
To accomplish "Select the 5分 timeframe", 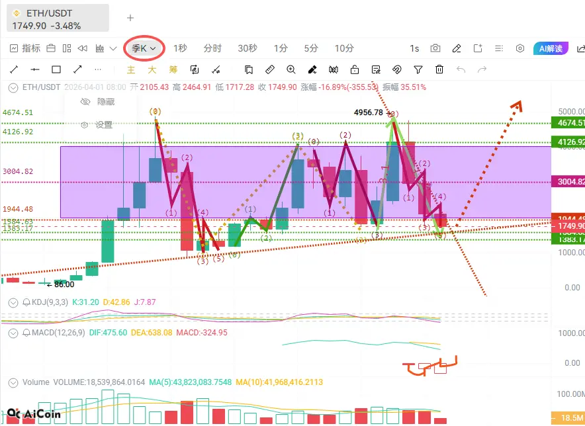I will [311, 48].
